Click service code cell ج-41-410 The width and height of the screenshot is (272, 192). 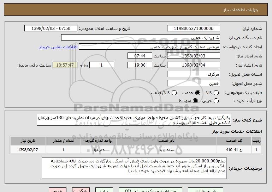point(234,150)
